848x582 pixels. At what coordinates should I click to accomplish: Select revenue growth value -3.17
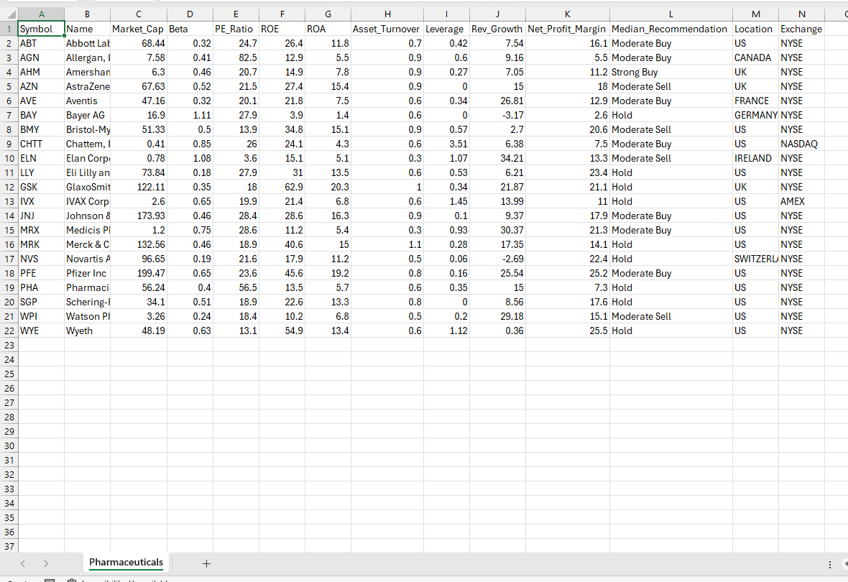[497, 115]
